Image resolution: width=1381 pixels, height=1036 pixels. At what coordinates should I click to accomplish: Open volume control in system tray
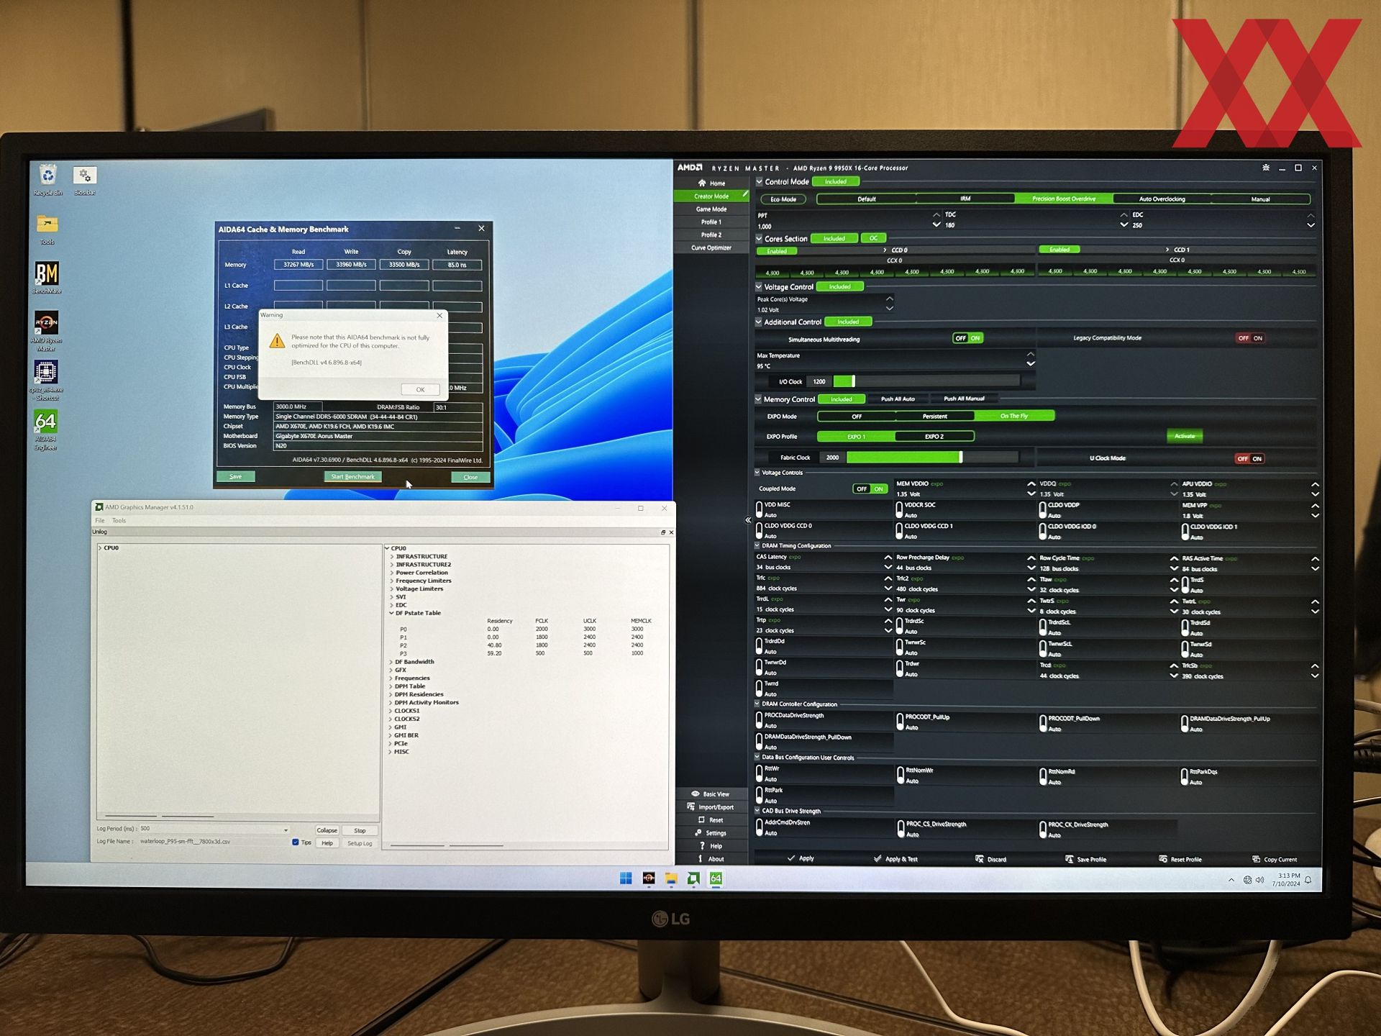tap(1260, 880)
